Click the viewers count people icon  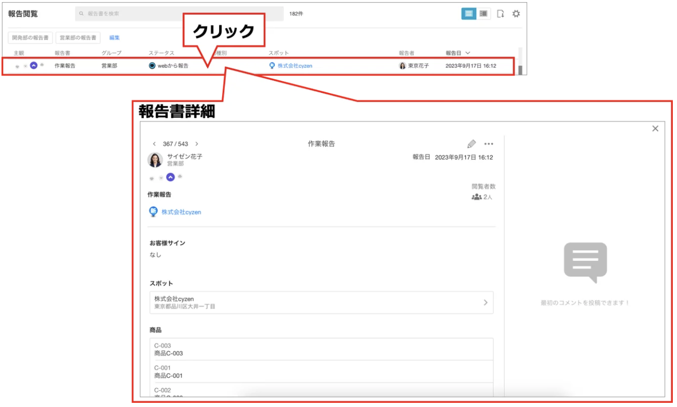pos(476,197)
